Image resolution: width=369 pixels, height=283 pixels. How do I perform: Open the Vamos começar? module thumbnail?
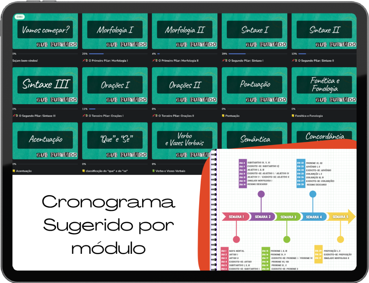(45, 31)
